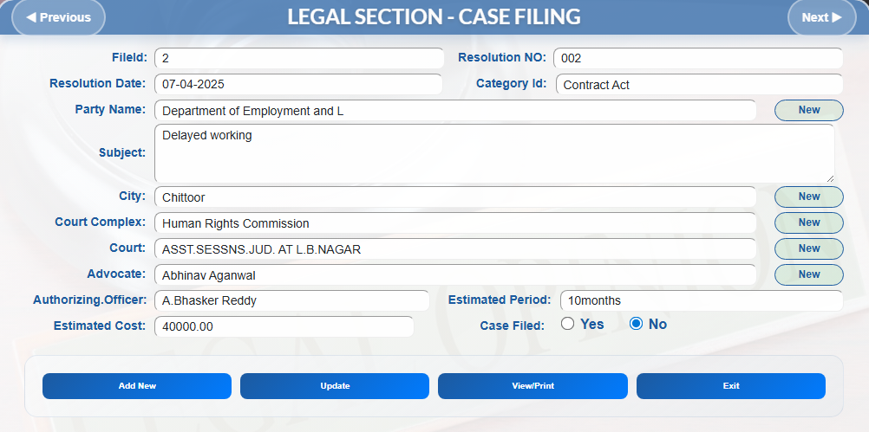Click the Next navigation button

(x=820, y=17)
